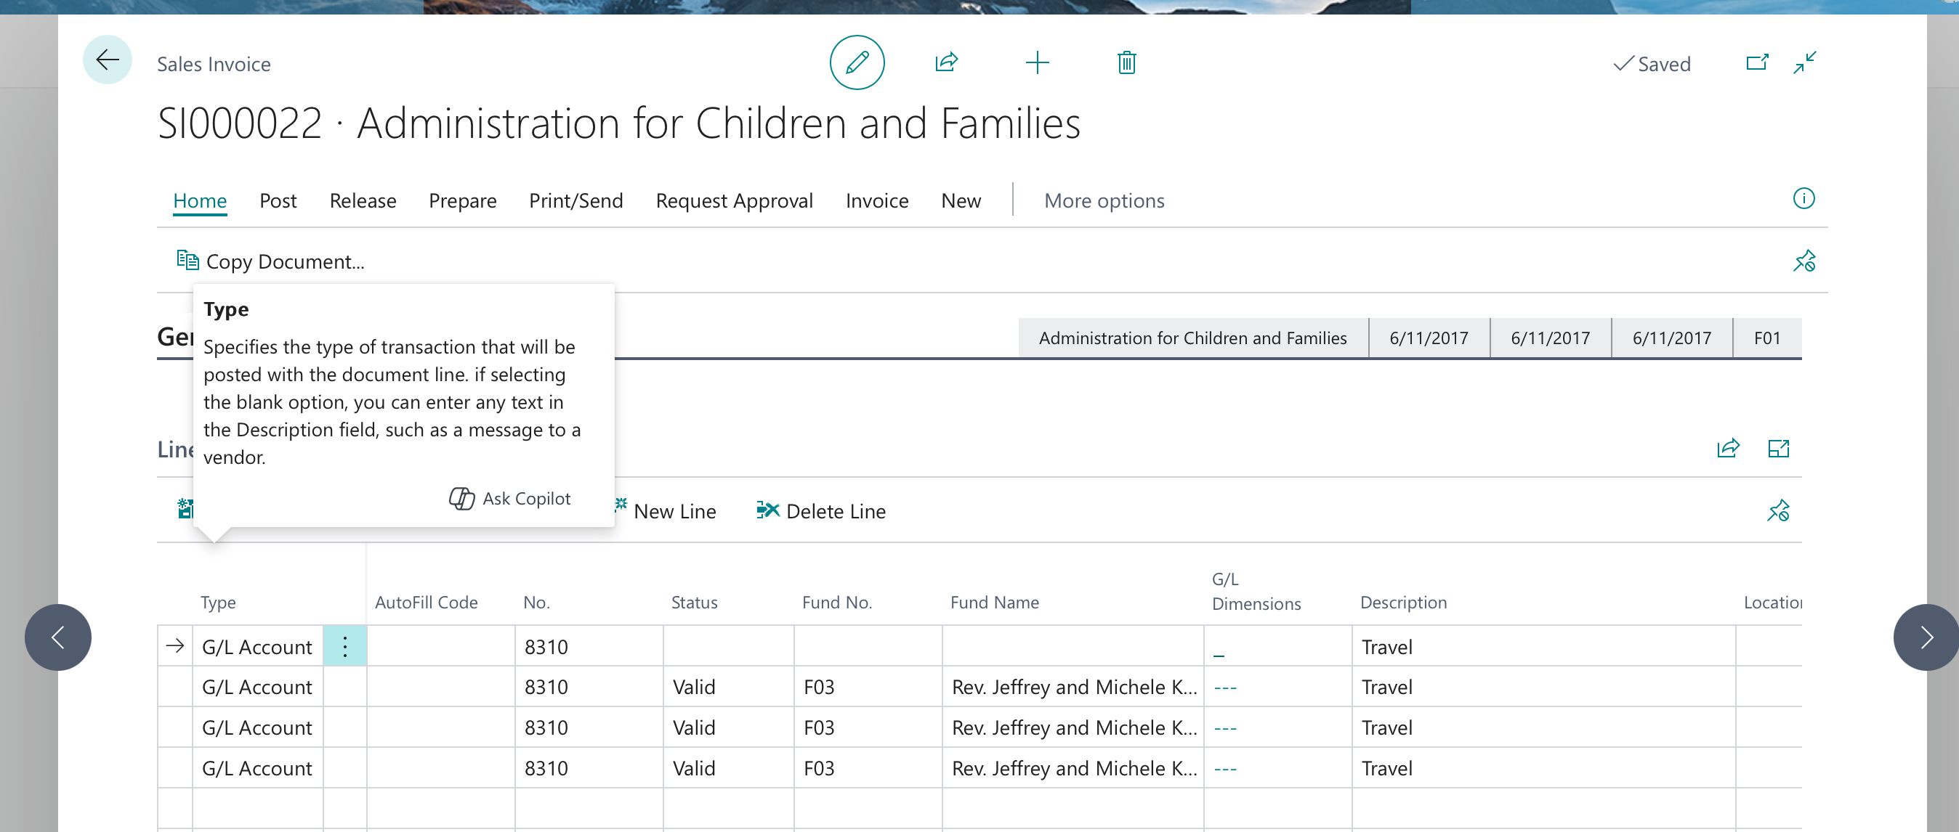Open page in new window icon
Screen dimensions: 1959x832
(x=1757, y=62)
